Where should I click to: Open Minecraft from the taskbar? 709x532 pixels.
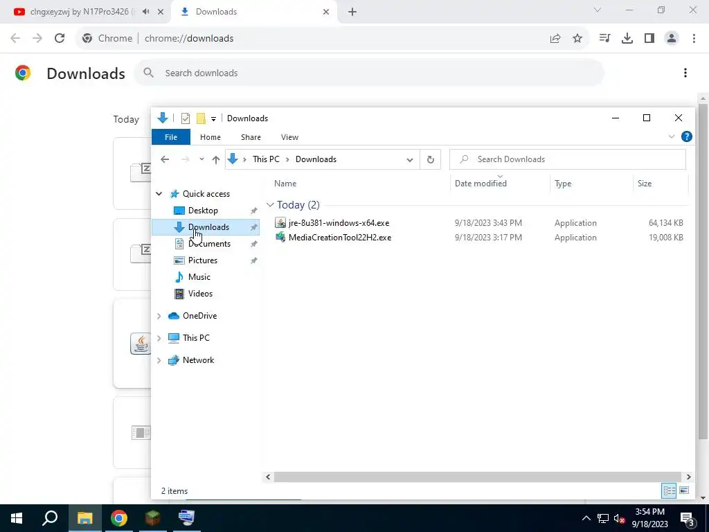(152, 518)
